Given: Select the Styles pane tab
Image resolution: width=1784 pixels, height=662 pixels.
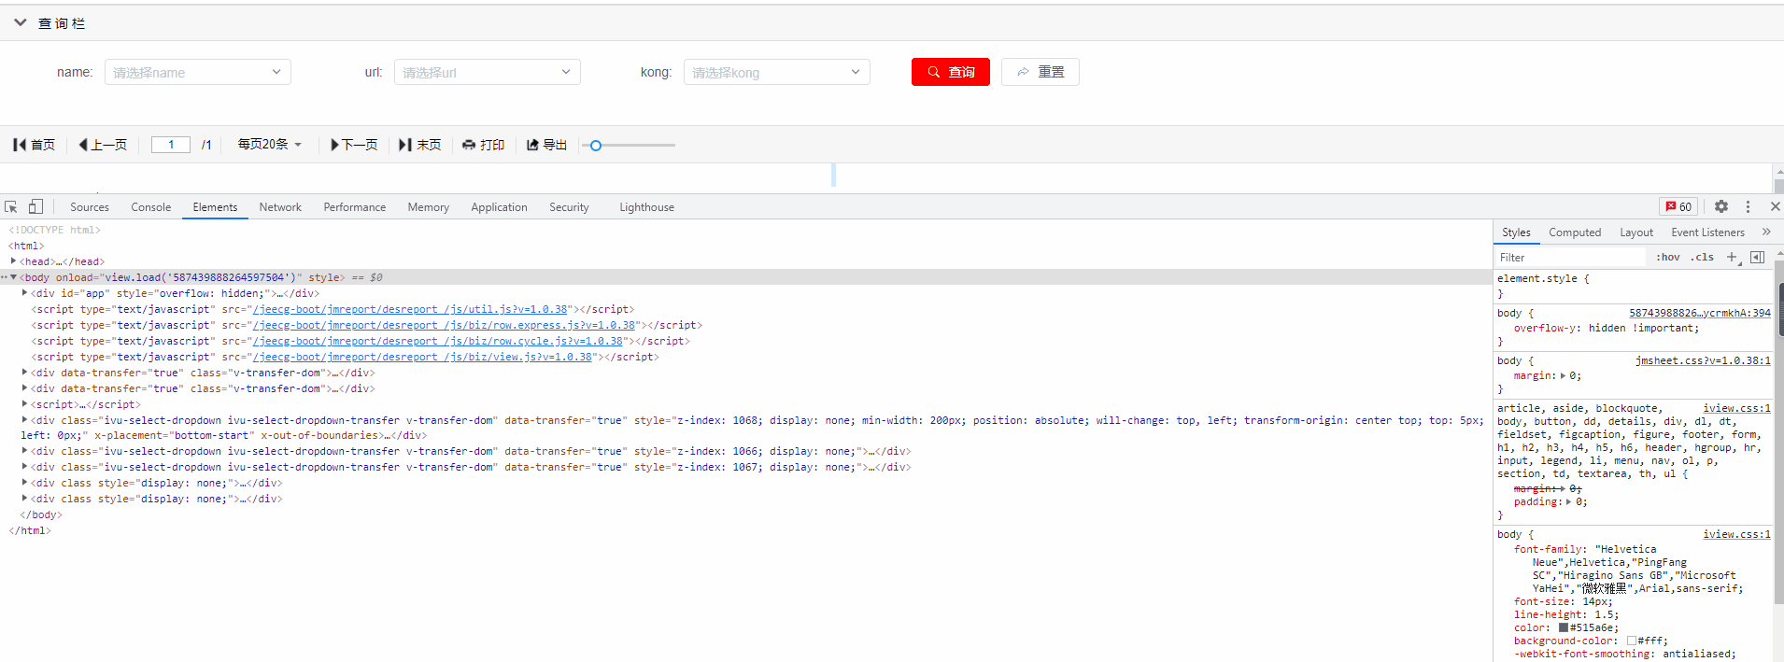Looking at the screenshot, I should click(1516, 232).
